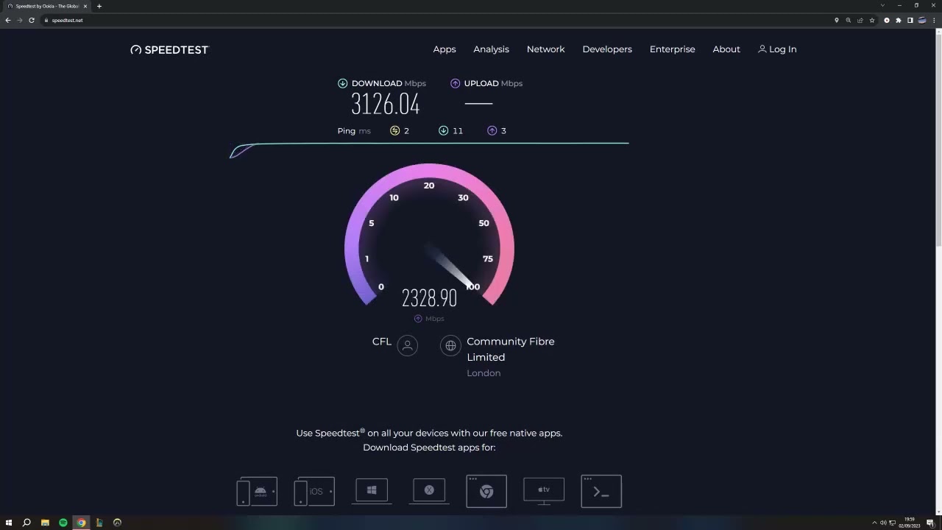Open the Chrome extension download icon

[486, 491]
